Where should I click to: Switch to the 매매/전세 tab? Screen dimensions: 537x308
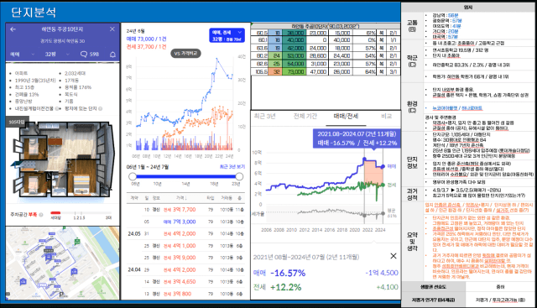(x=346, y=116)
